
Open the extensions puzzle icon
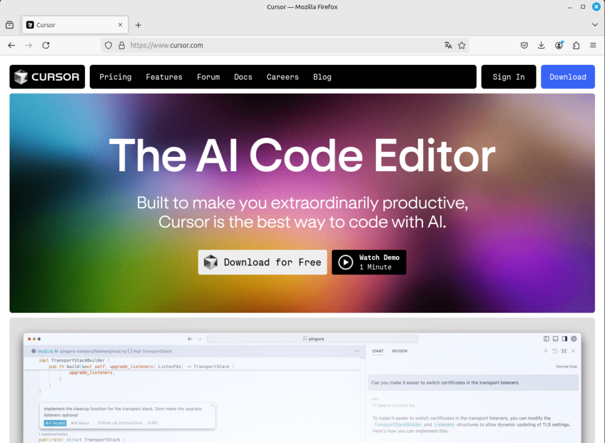click(576, 45)
